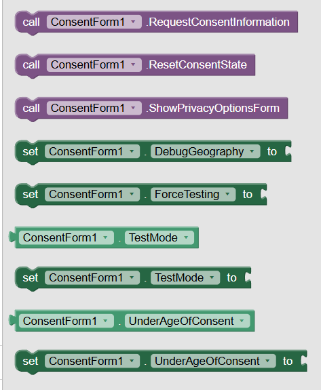Click the 'to' socket of UnderAgeOfConsent setter
Screen dimensions: 321x390
(x=303, y=361)
